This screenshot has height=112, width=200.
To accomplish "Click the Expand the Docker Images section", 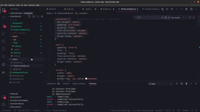I will [17, 104].
